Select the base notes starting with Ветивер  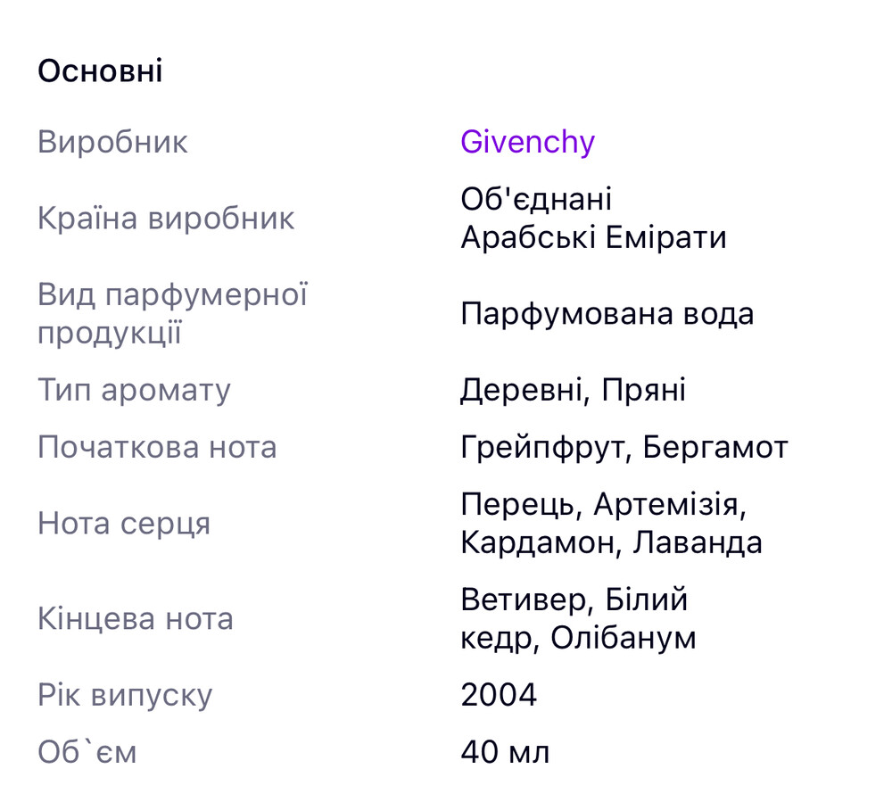tap(578, 619)
